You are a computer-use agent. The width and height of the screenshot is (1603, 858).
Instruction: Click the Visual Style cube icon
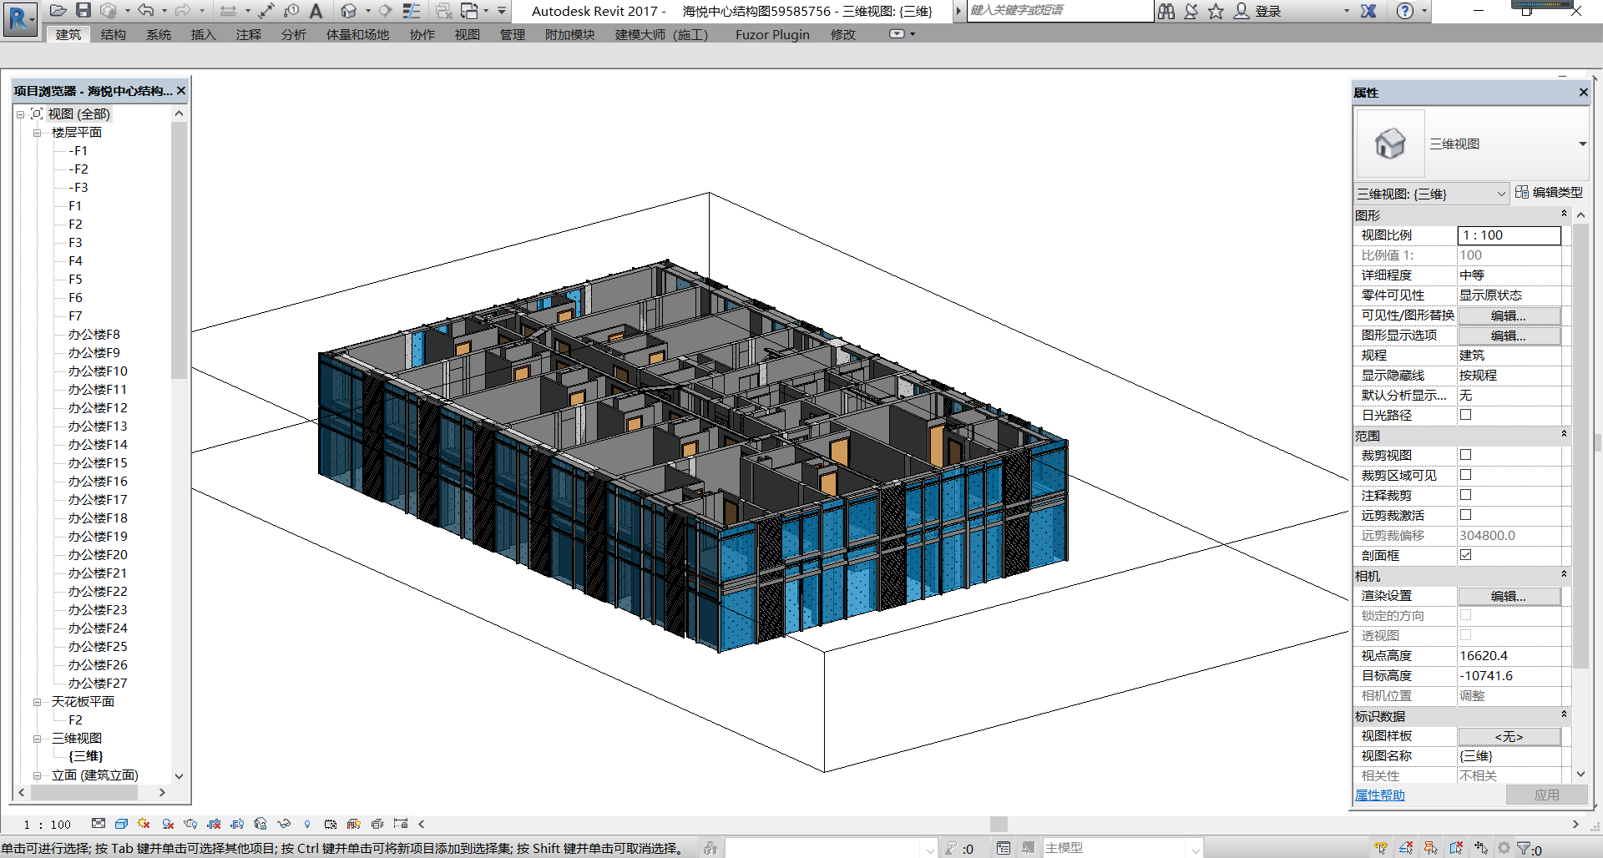pos(121,824)
